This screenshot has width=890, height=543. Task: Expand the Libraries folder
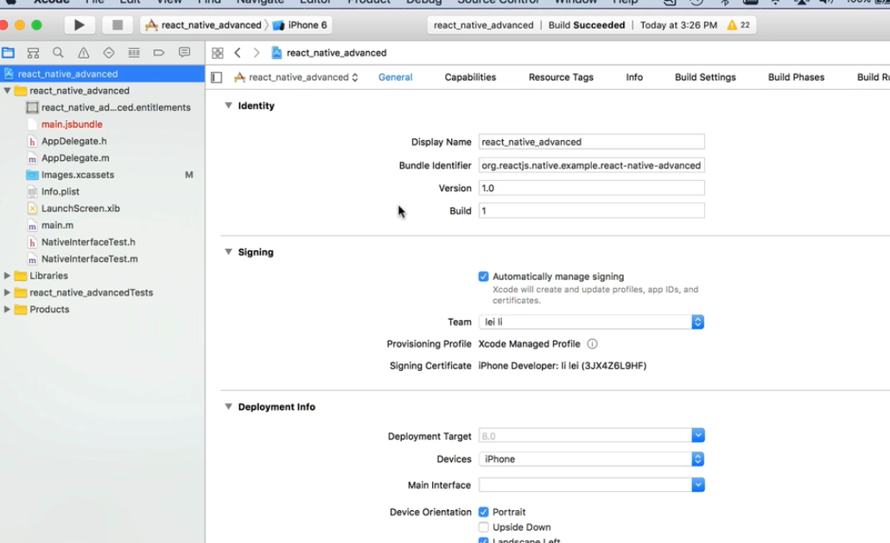(x=7, y=276)
